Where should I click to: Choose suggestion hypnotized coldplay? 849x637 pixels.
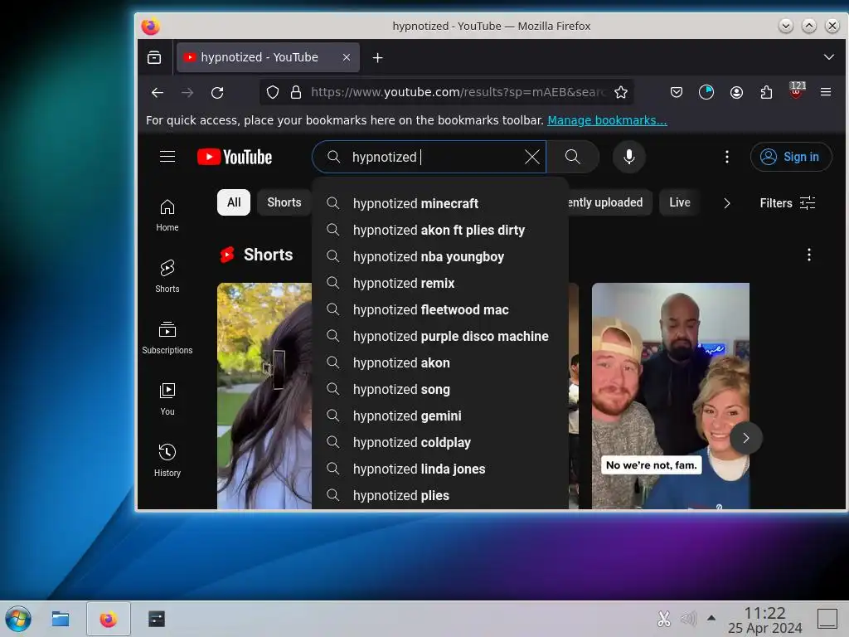pyautogui.click(x=440, y=443)
